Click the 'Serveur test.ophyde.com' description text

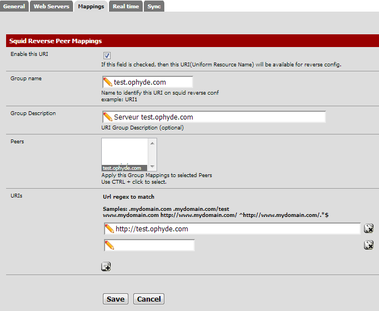(153, 117)
